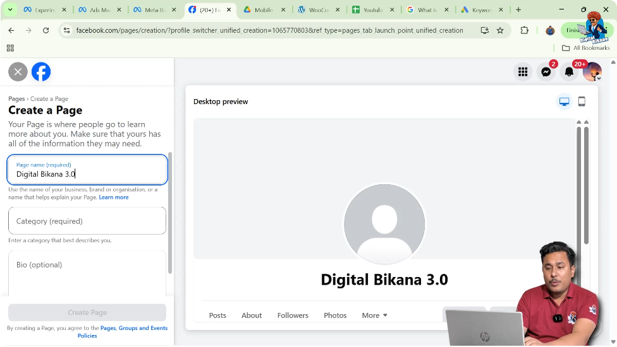Click the preview profile picture placeholder
Viewport: 617px width, 347px height.
tap(384, 224)
